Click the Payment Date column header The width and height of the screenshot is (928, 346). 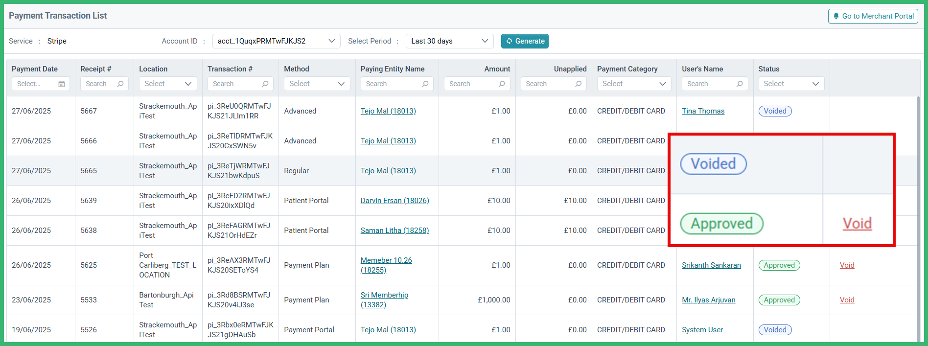(x=35, y=69)
